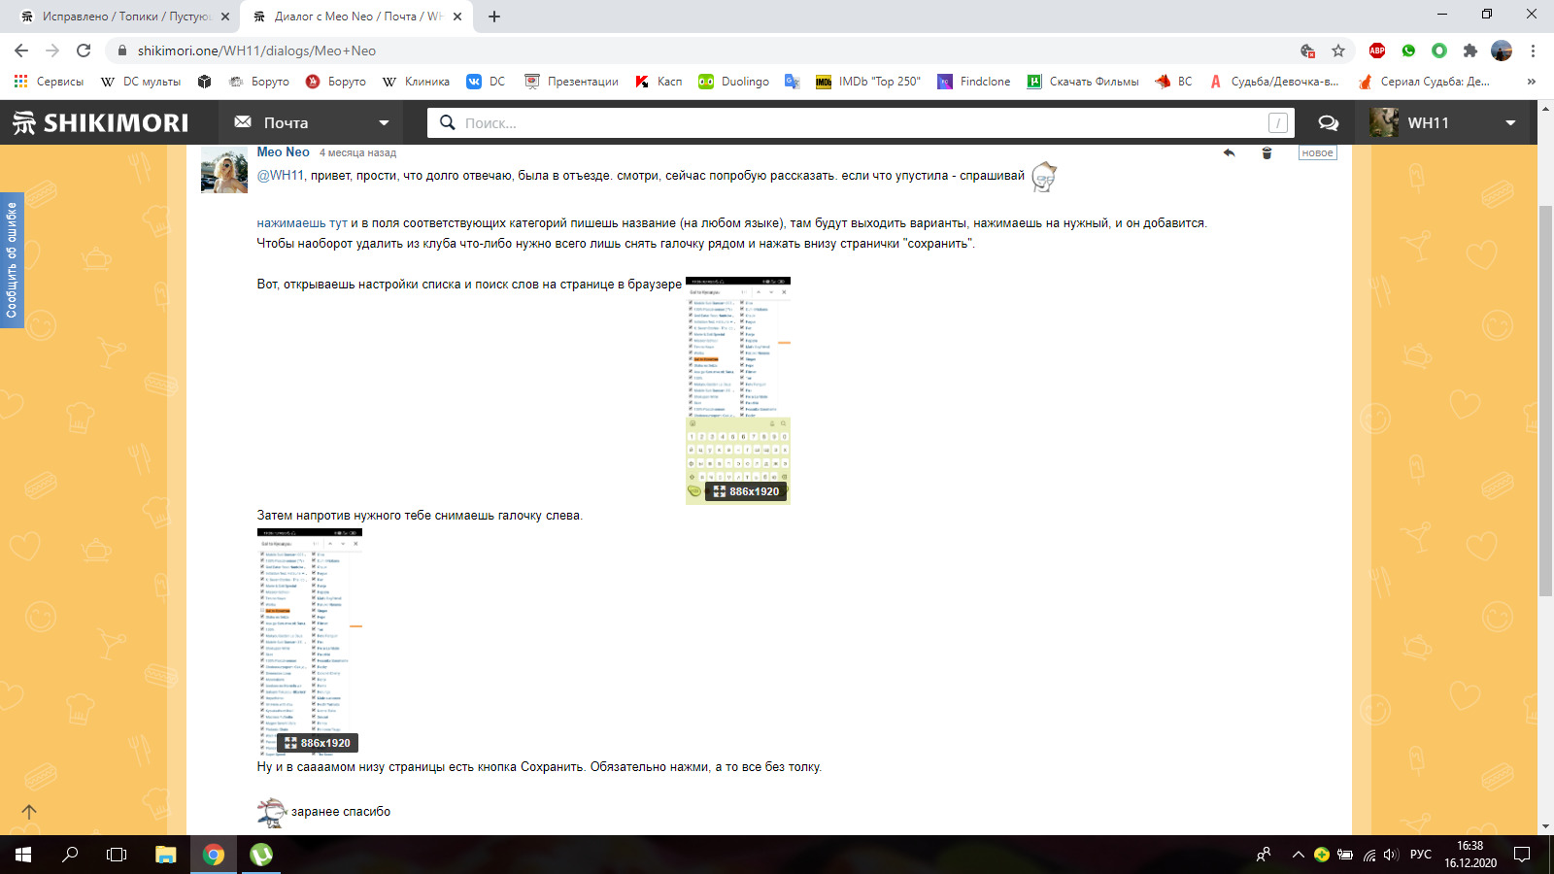This screenshot has width=1554, height=874.
Task: Follow the "нажимаешь тут" link
Action: (302, 223)
